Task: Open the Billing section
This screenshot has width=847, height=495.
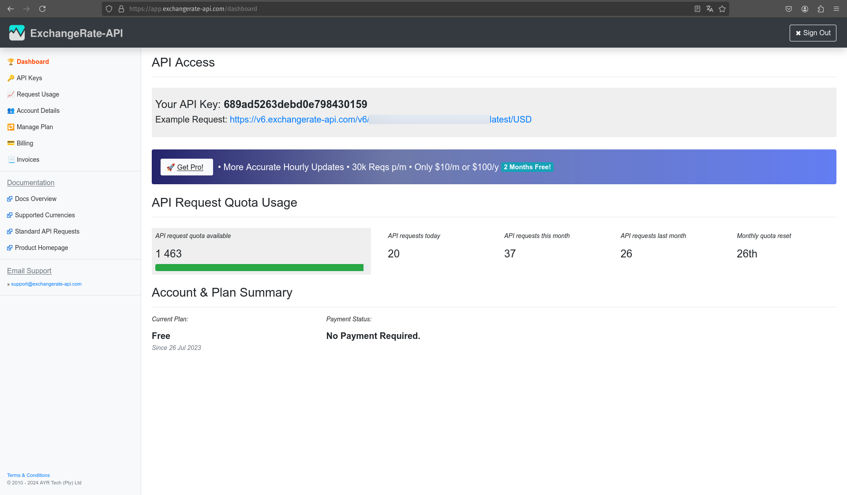Action: click(25, 143)
